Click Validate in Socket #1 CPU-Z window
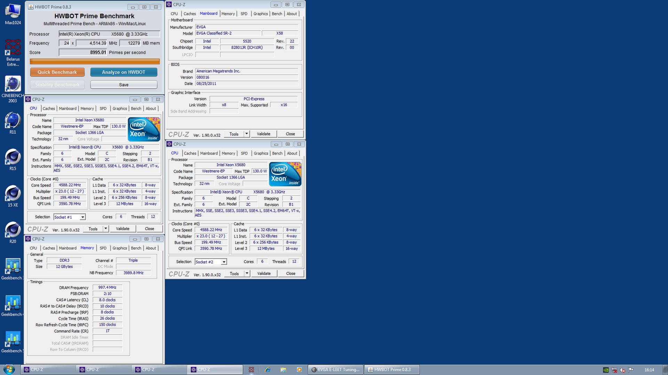The height and width of the screenshot is (375, 668). coord(122,229)
